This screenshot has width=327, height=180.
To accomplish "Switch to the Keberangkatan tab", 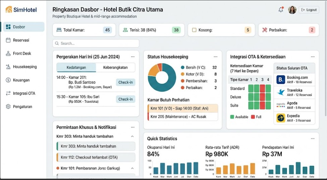I will click(x=115, y=67).
